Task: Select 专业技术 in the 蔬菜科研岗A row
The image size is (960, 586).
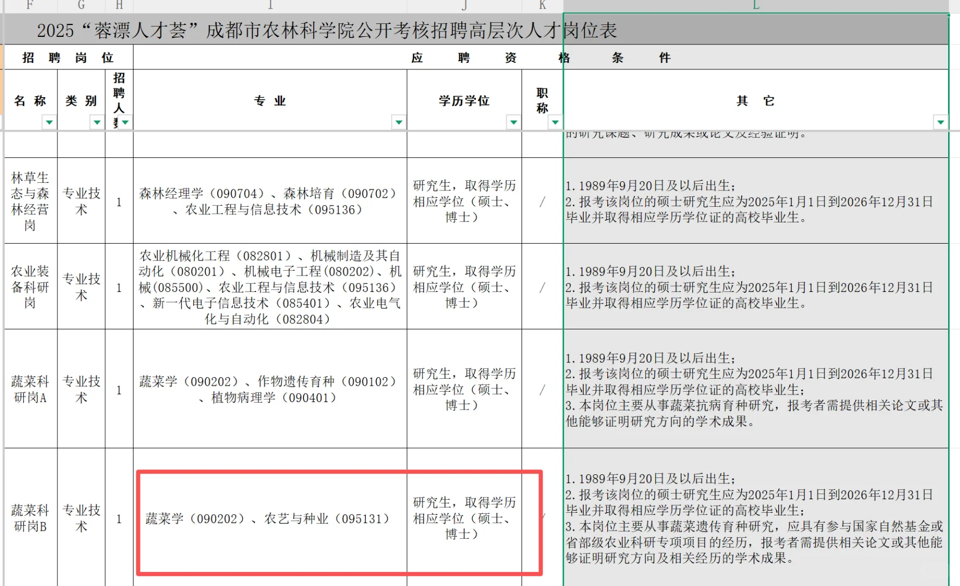Action: 81,389
